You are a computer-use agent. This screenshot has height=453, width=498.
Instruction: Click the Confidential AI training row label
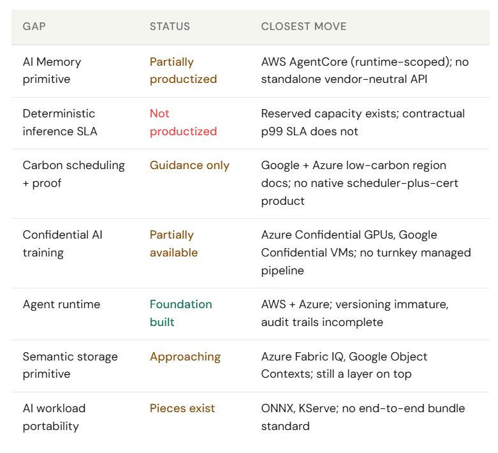[62, 244]
